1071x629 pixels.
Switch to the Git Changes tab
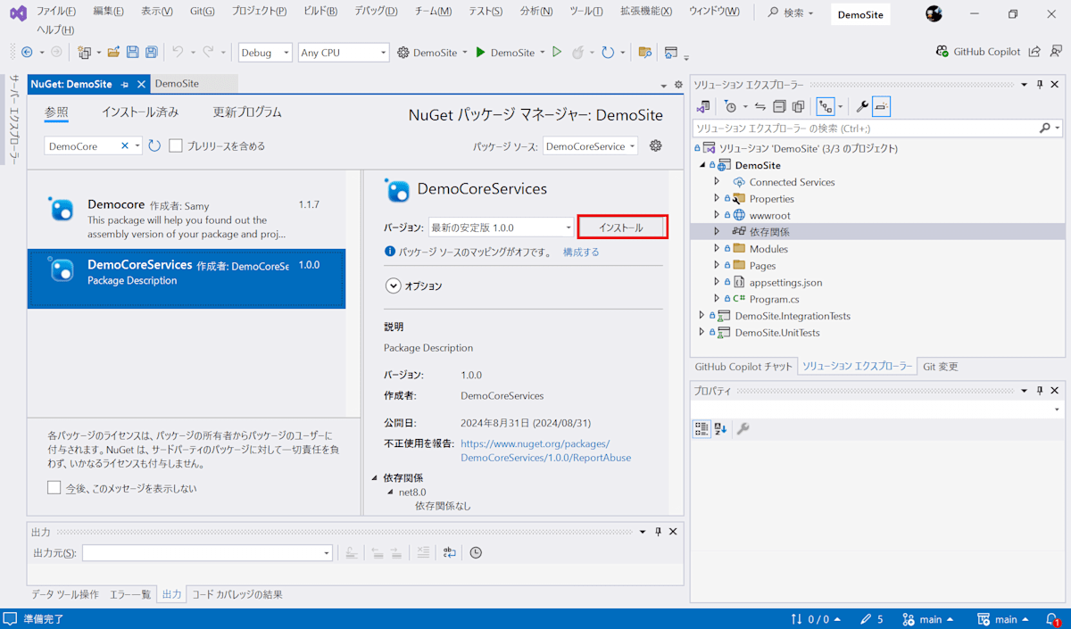pos(940,367)
